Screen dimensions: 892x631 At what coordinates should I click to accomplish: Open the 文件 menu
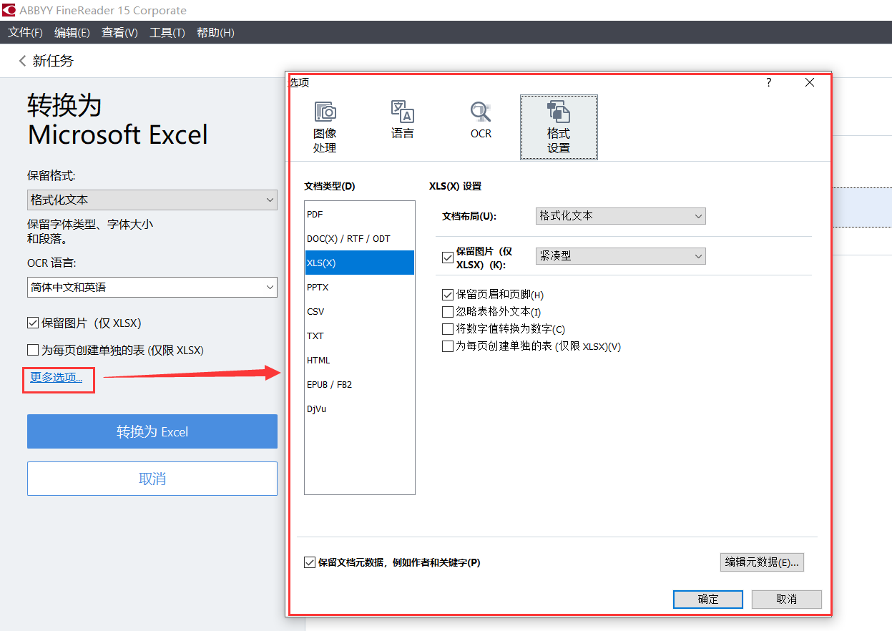click(24, 32)
